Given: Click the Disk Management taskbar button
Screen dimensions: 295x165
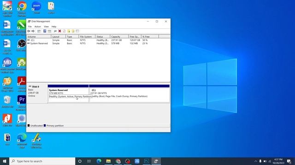Looking at the screenshot, I should click(x=156, y=161).
